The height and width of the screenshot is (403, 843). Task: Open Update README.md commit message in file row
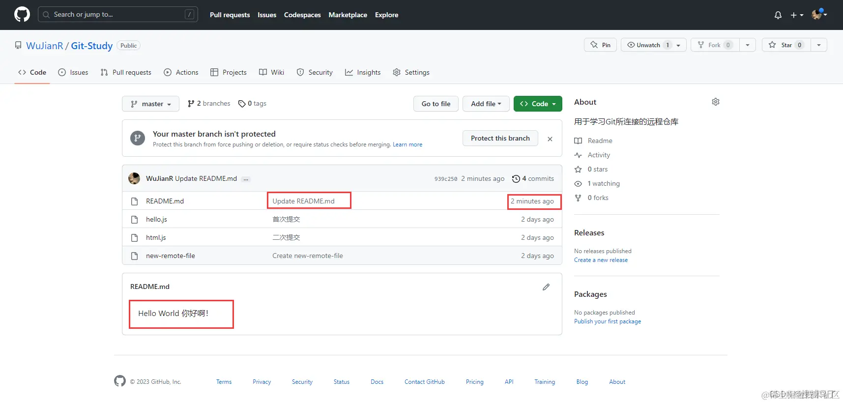click(304, 201)
